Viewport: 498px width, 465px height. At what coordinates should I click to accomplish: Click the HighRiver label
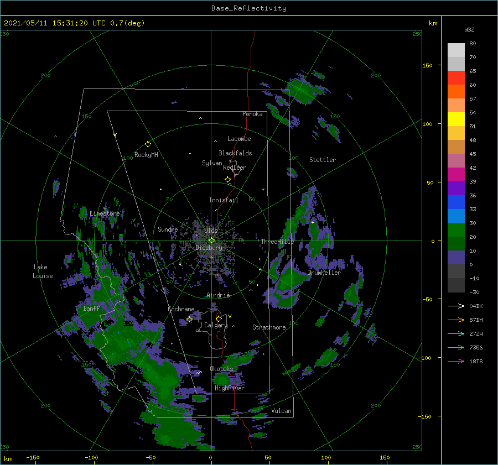coord(230,388)
